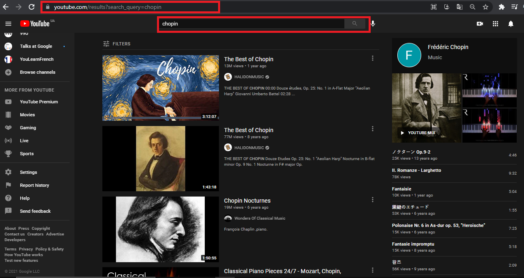Screen dimensions: 524x278
Task: Click the zoom magnifier in address bar
Action: [x=472, y=7]
